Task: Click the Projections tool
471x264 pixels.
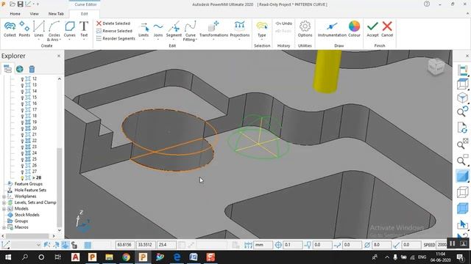Action: click(240, 30)
